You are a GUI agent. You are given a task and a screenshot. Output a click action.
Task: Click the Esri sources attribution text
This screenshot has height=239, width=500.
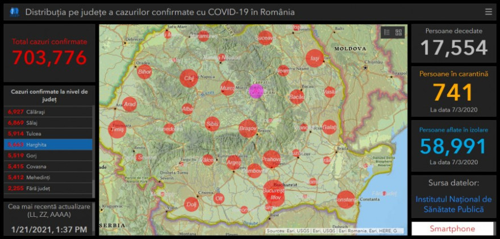coord(335,231)
